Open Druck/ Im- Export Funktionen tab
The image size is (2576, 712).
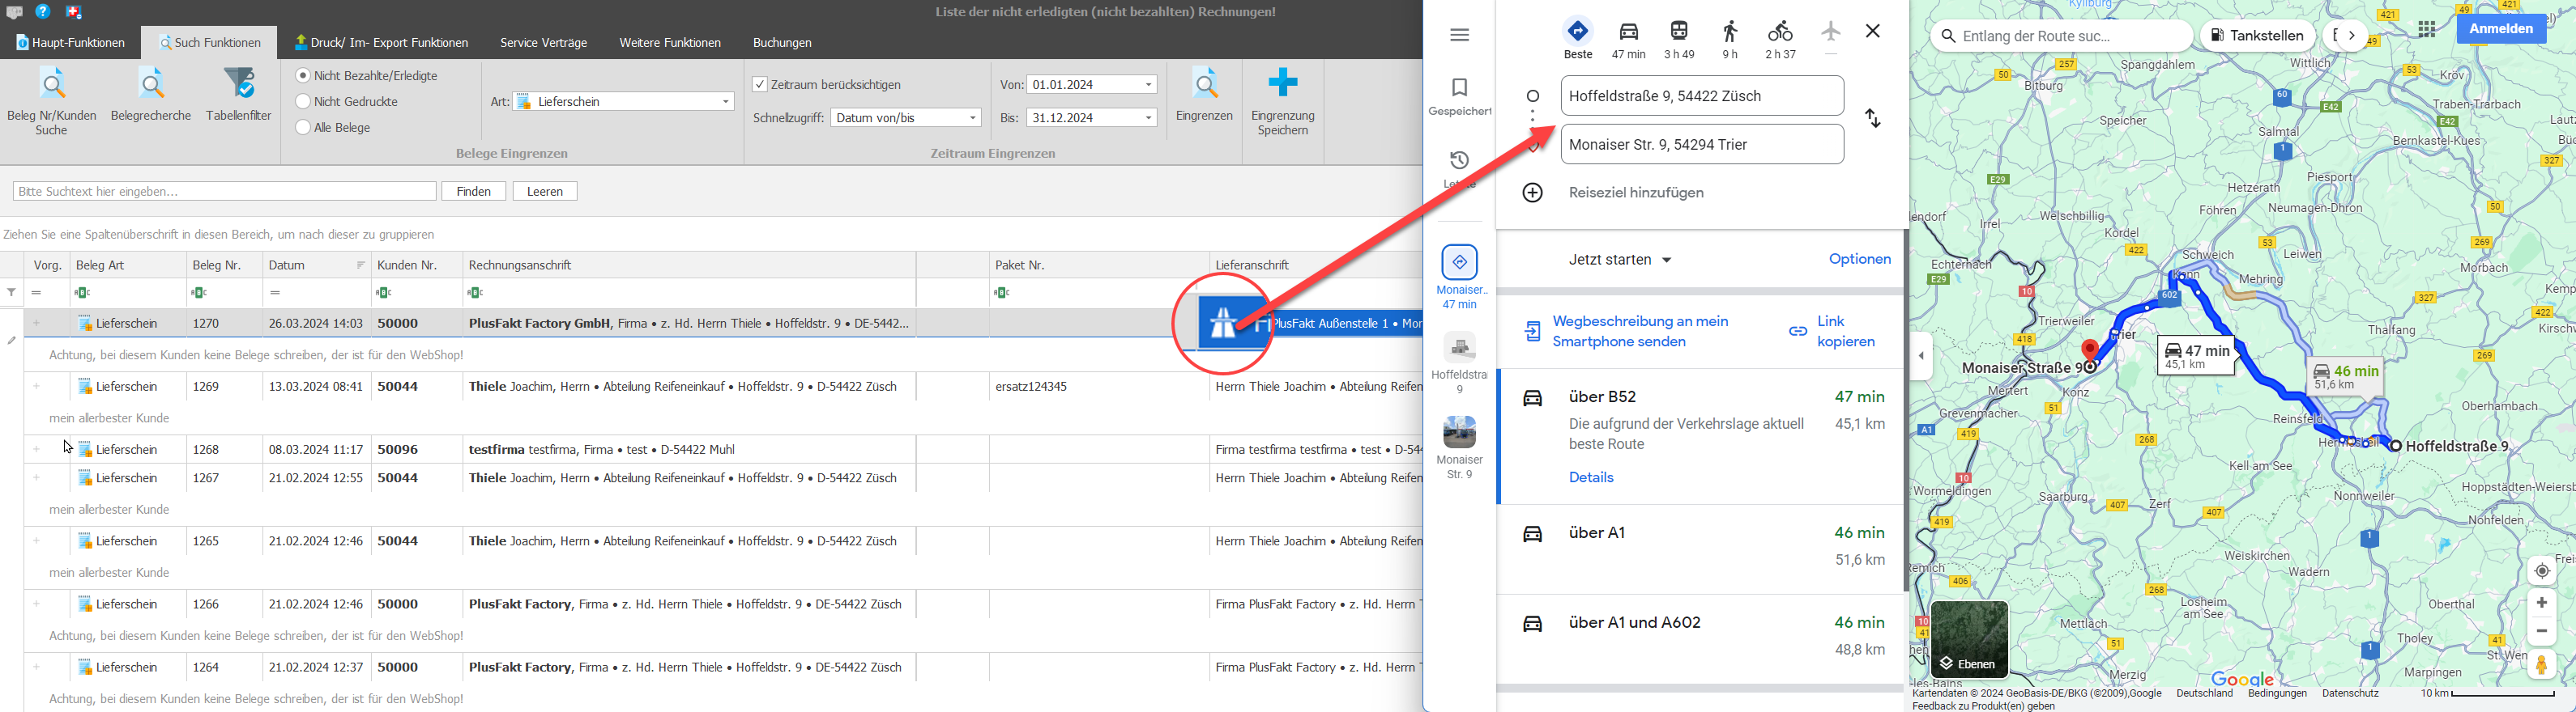tap(381, 43)
